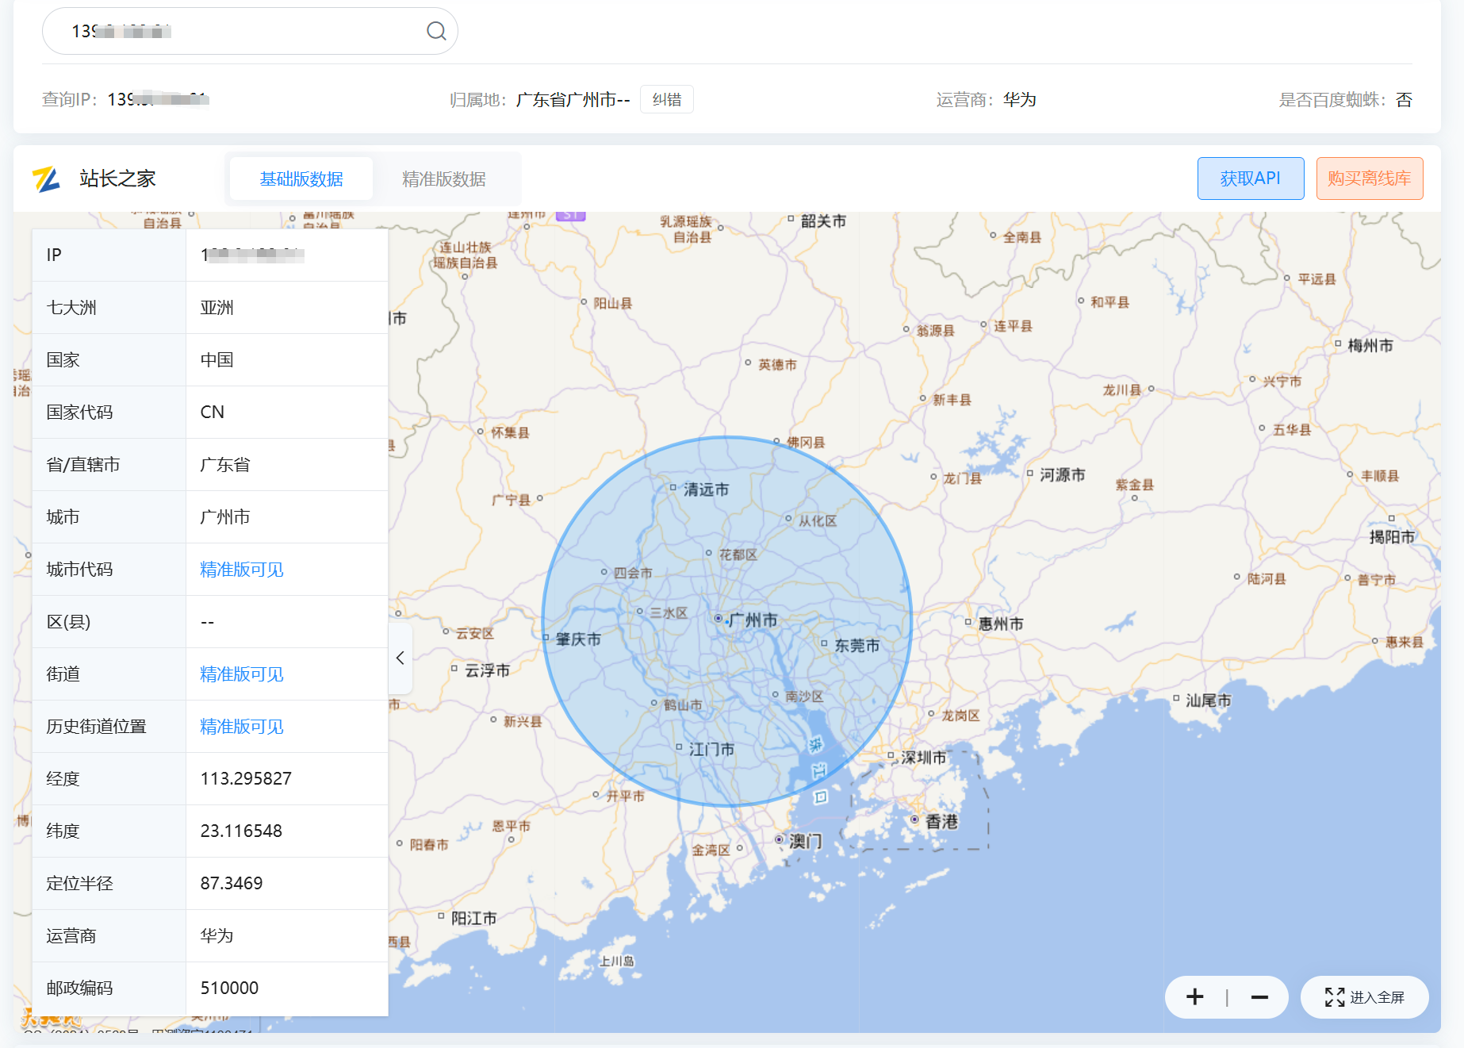Zoom out the map with minus button
Screen dimensions: 1464x1048
[1259, 997]
